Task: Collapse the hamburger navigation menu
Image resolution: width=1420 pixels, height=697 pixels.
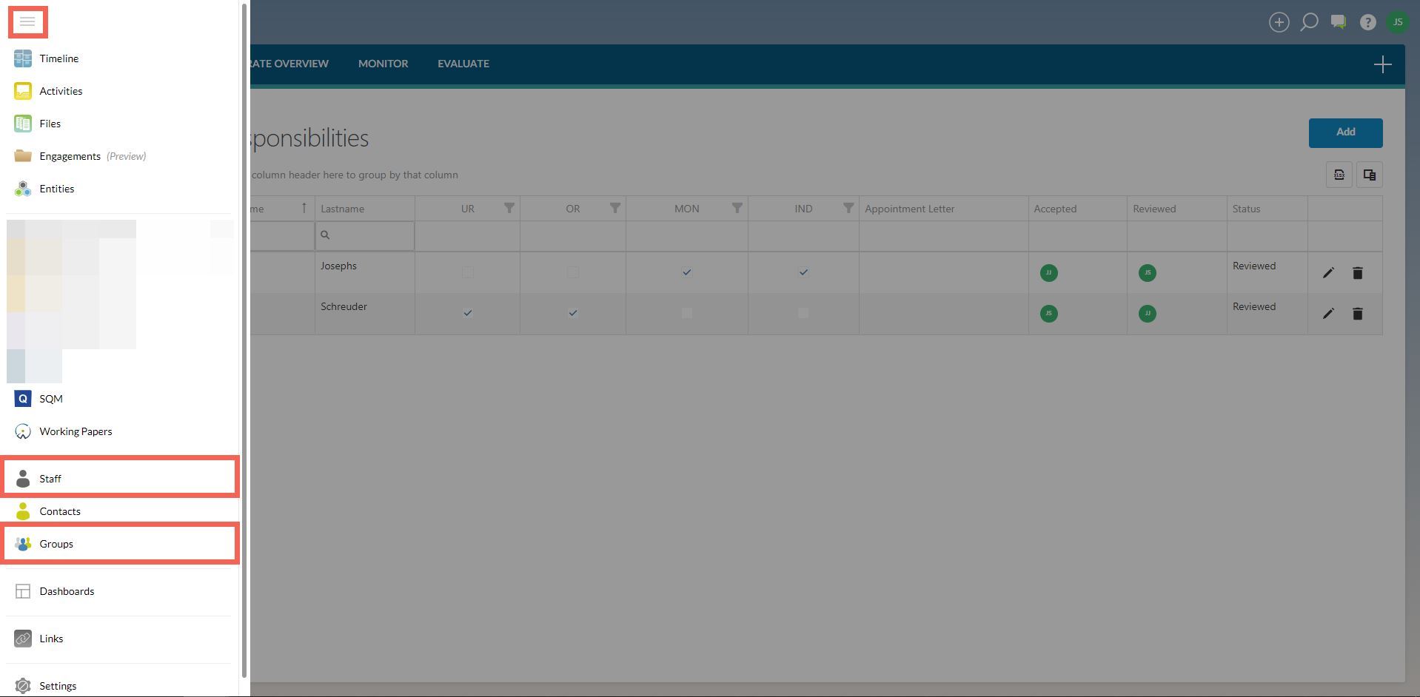Action: point(27,22)
